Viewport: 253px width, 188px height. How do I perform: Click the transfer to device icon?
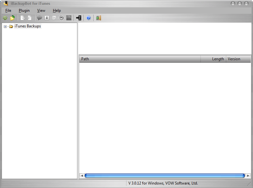[79, 18]
